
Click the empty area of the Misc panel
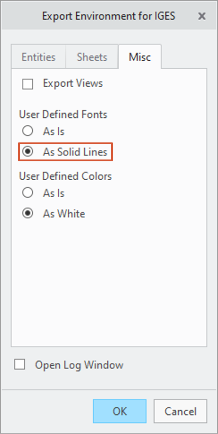[x=109, y=282]
